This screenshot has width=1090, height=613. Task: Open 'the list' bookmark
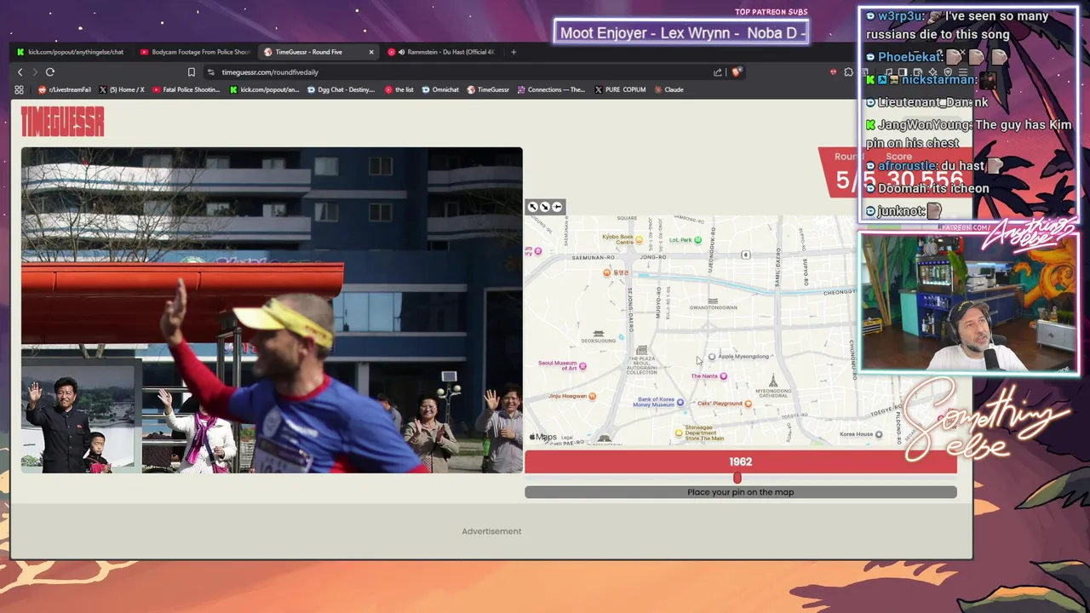coord(399,89)
